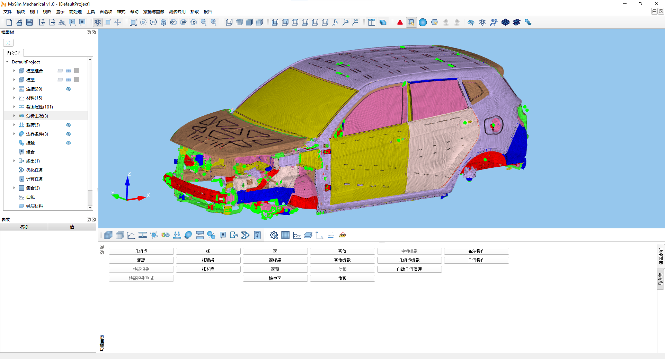
Task: Toggle visibility of 连接(29) in model tree
Action: tap(69, 89)
